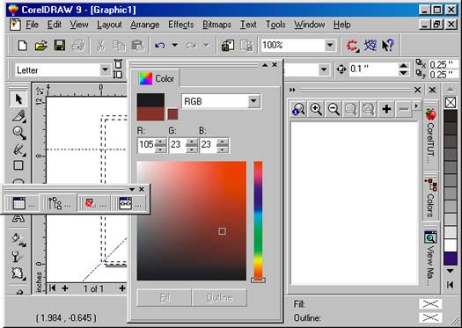Click the Zoom In magnifier button

[316, 109]
